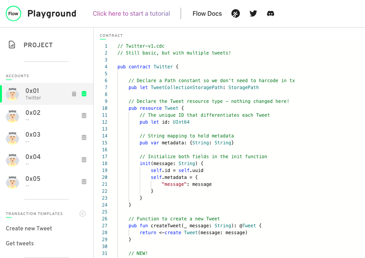Open the Flow forum runner icon

(x=236, y=13)
